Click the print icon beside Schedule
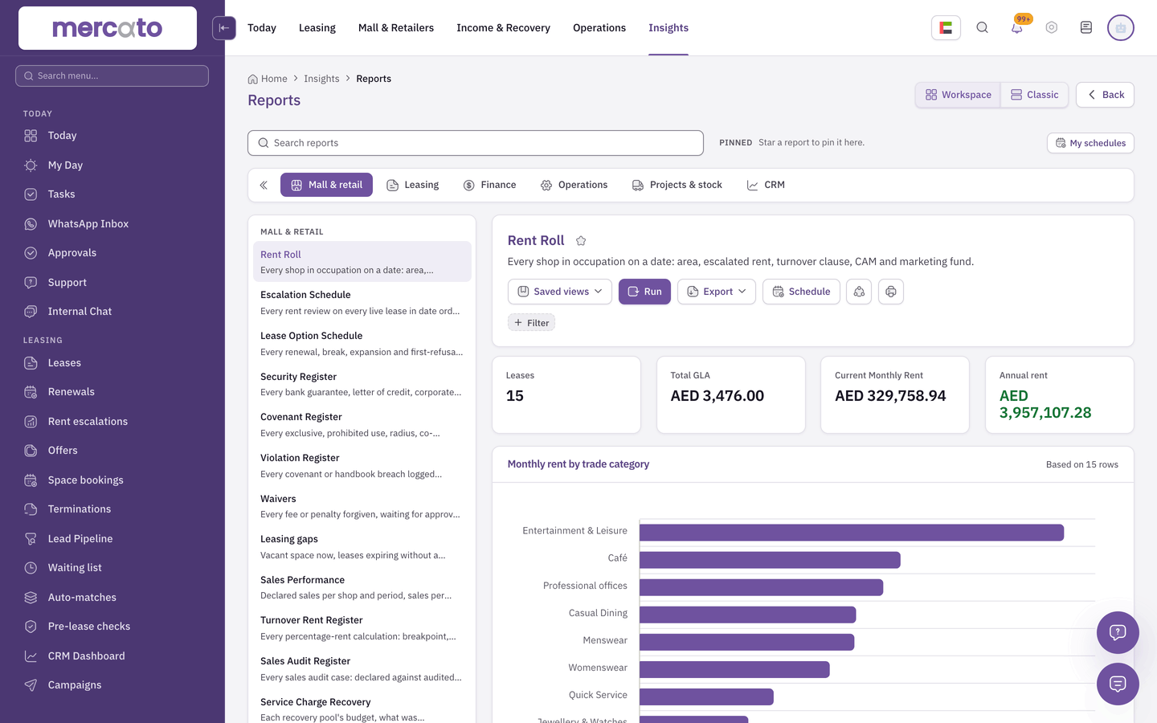 [x=891, y=292]
